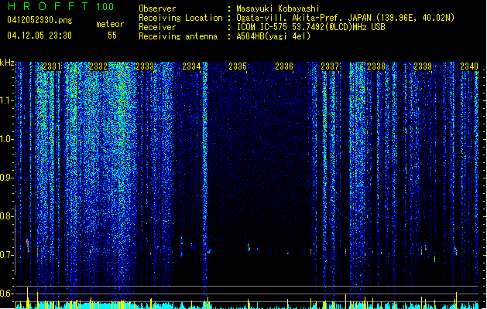
Task: Click time marker 2332
Action: click(98, 66)
